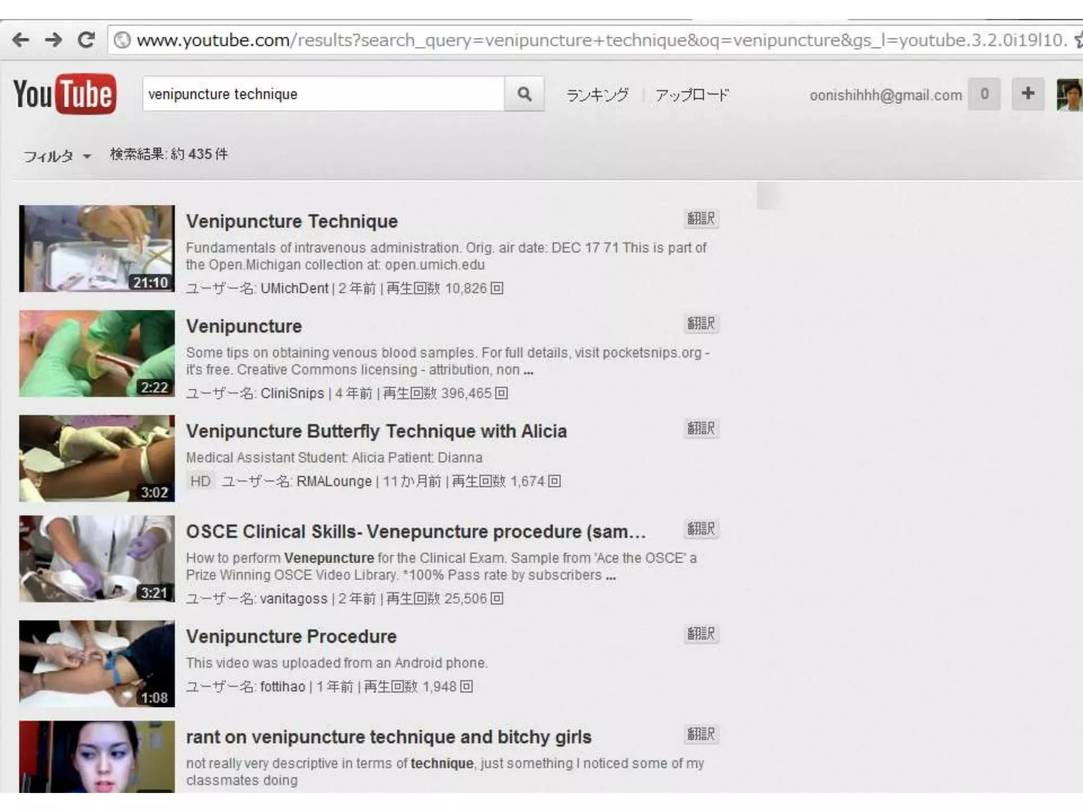Click translate button beside Venipuncture Technique
1083x812 pixels.
701,218
